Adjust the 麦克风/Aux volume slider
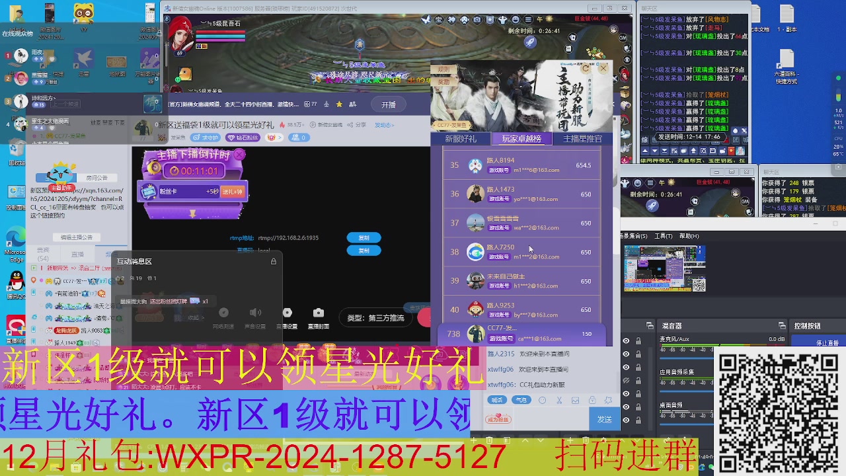Image resolution: width=846 pixels, height=476 pixels. point(687,358)
